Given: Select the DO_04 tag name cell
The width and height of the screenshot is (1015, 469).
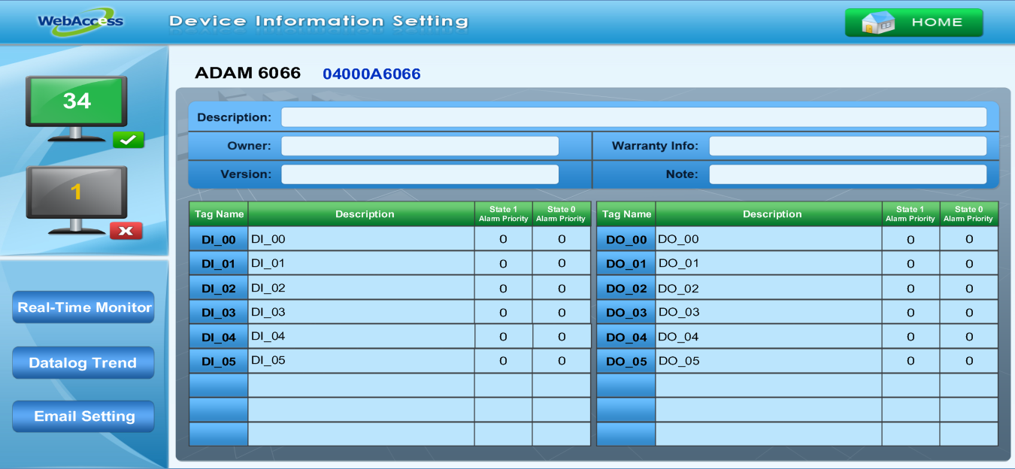Looking at the screenshot, I should pyautogui.click(x=626, y=337).
